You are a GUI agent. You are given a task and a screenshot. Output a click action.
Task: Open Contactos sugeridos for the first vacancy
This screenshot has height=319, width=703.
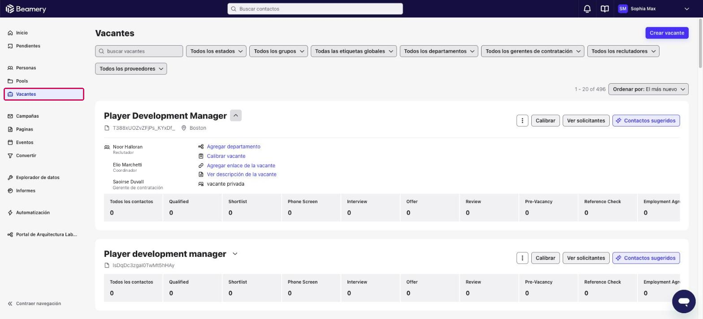(x=646, y=121)
